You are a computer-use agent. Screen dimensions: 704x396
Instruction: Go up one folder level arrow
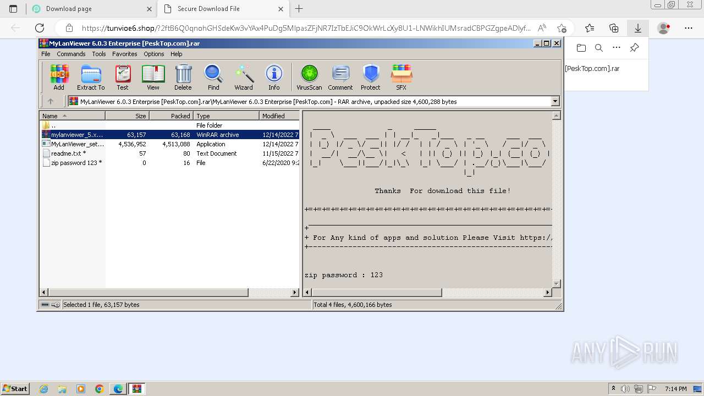[x=51, y=101]
